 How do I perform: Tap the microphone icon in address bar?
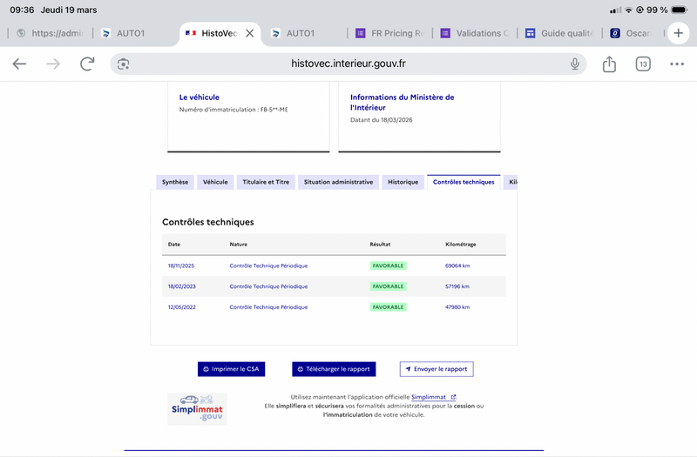575,64
